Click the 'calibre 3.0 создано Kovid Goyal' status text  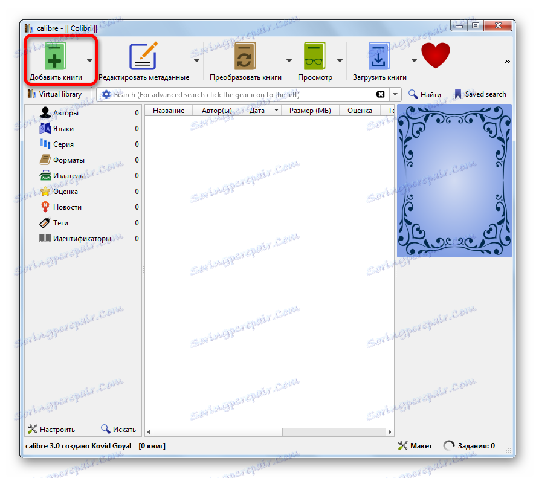(79, 445)
